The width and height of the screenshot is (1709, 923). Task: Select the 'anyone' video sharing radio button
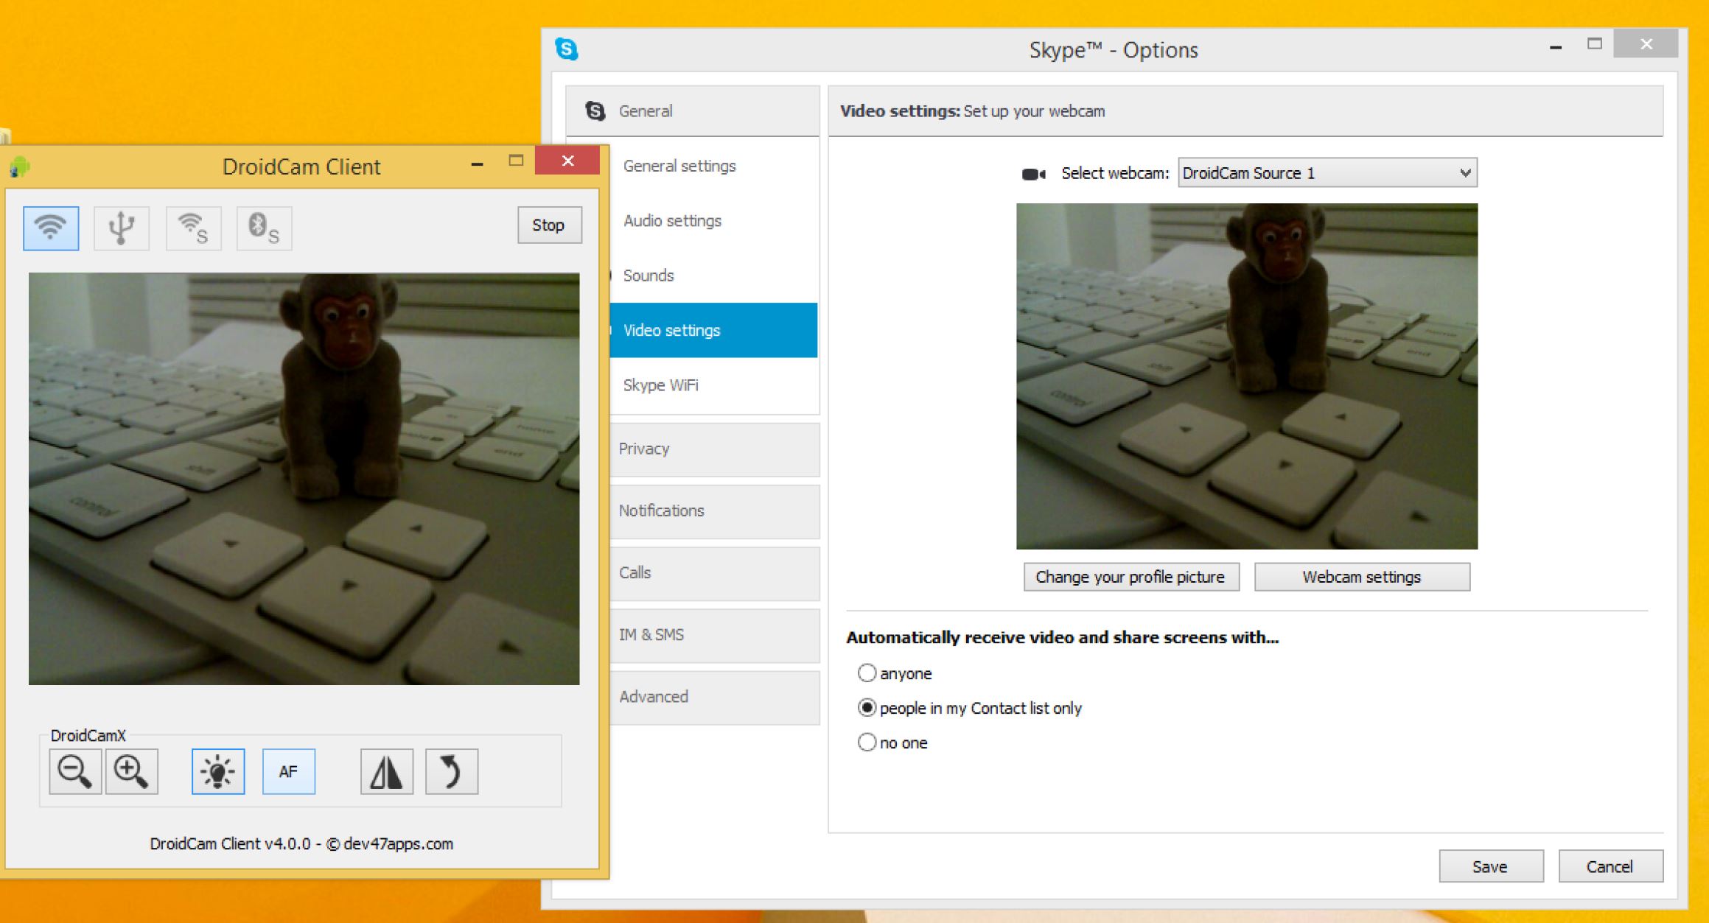(x=865, y=674)
